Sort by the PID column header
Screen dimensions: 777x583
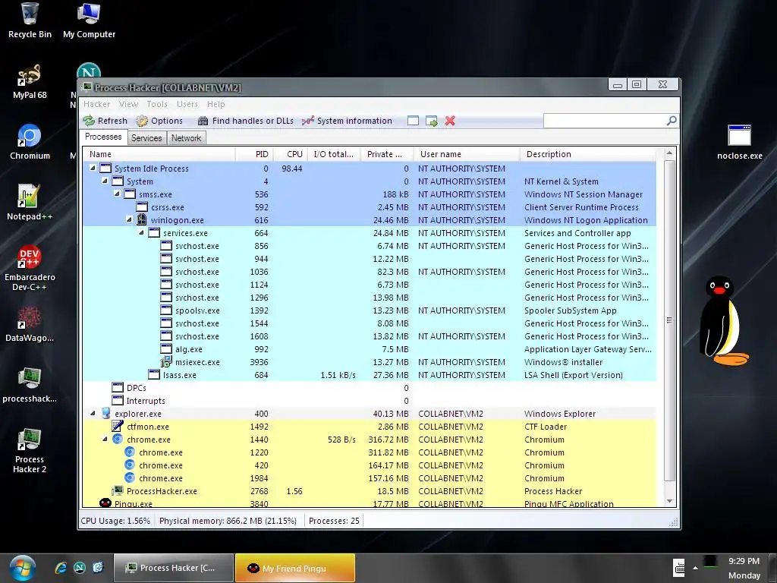pyautogui.click(x=253, y=154)
